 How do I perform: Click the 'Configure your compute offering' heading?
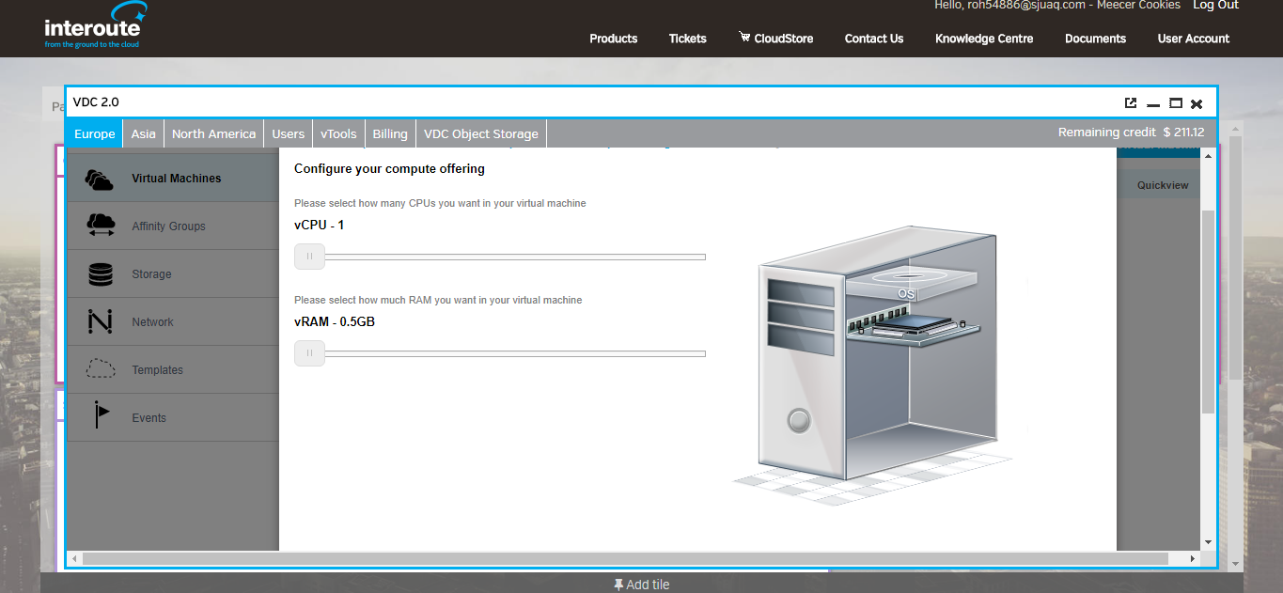[389, 169]
